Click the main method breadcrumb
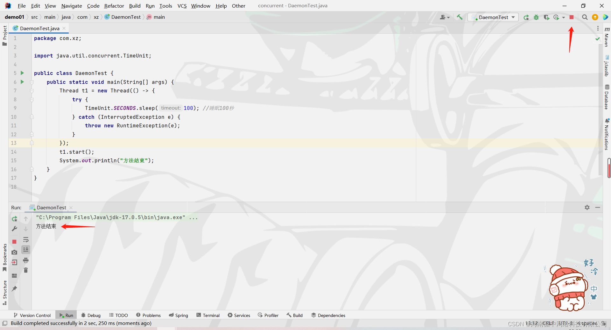The height and width of the screenshot is (330, 611). pyautogui.click(x=156, y=17)
